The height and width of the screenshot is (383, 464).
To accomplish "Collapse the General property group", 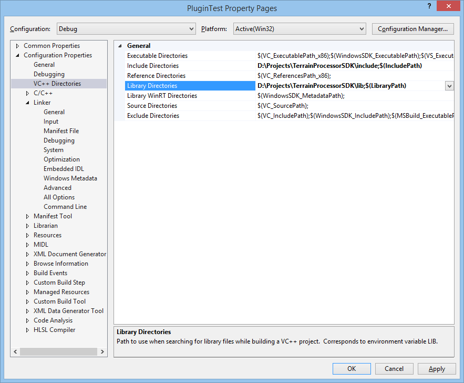I will click(120, 46).
